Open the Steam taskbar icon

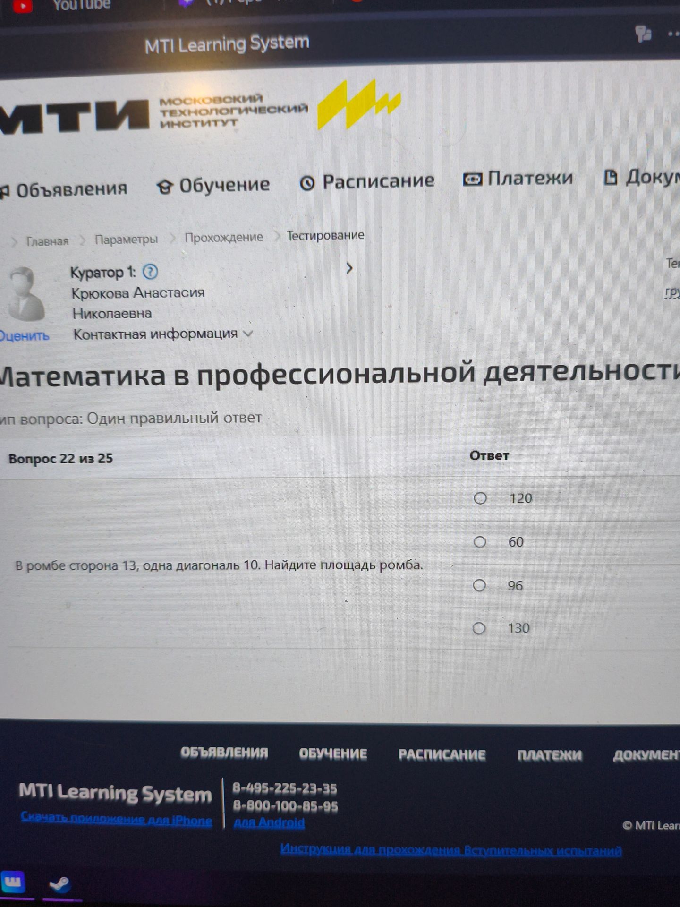61,884
